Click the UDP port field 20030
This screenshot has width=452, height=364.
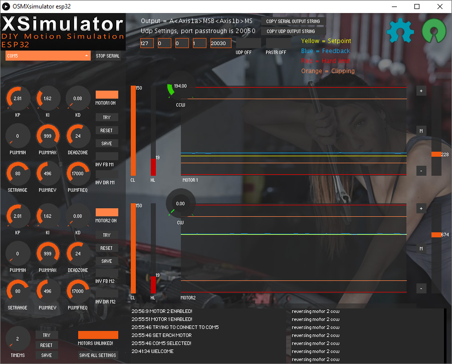point(221,43)
